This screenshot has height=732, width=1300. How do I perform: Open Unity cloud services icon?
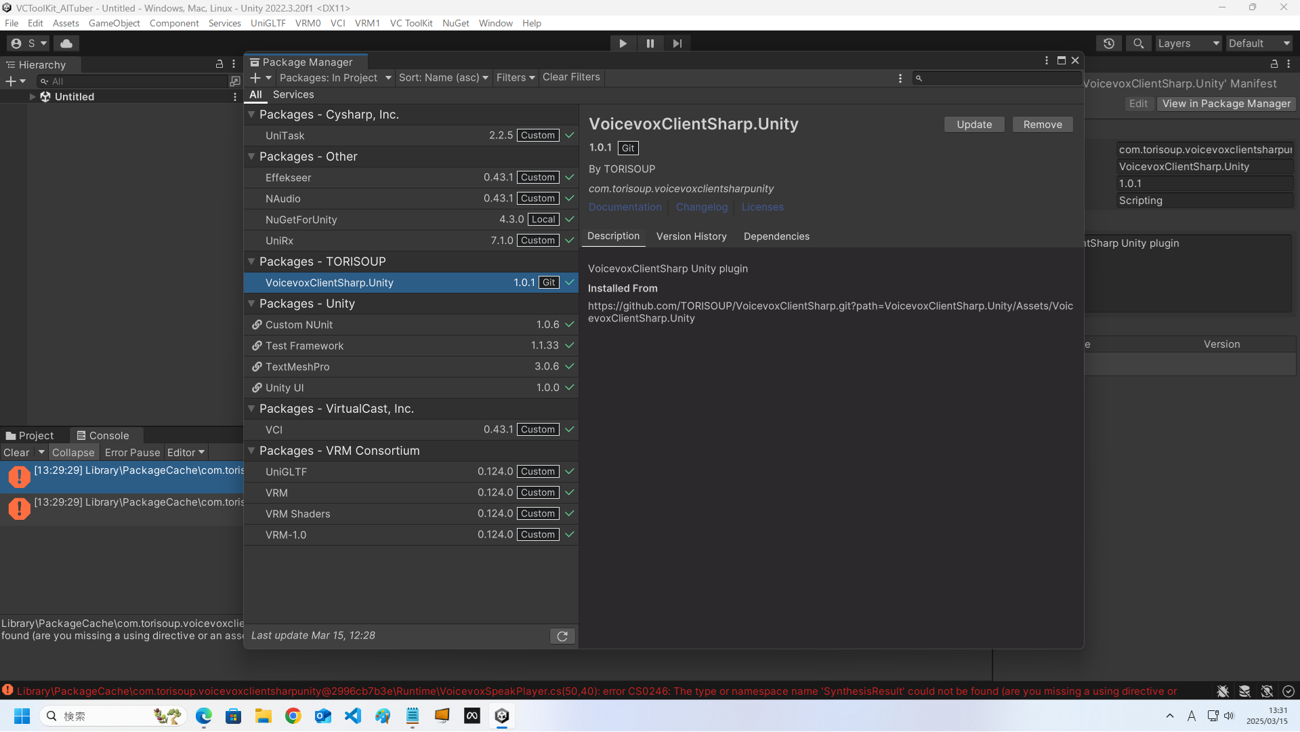[66, 43]
